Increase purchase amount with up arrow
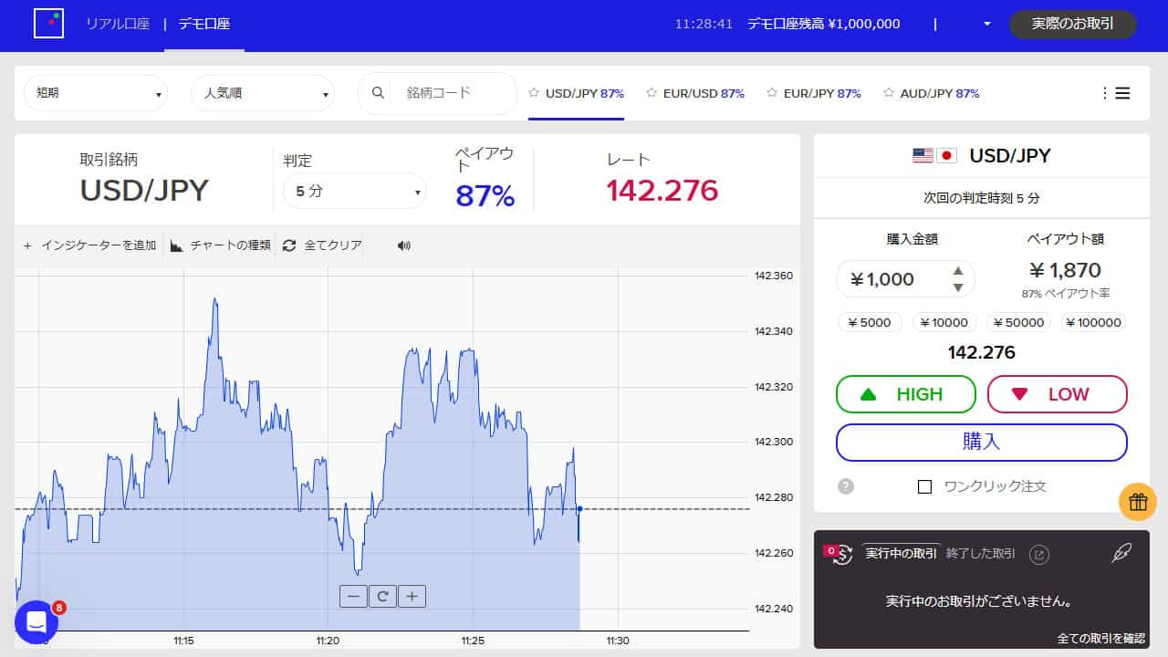This screenshot has width=1168, height=657. (x=958, y=270)
